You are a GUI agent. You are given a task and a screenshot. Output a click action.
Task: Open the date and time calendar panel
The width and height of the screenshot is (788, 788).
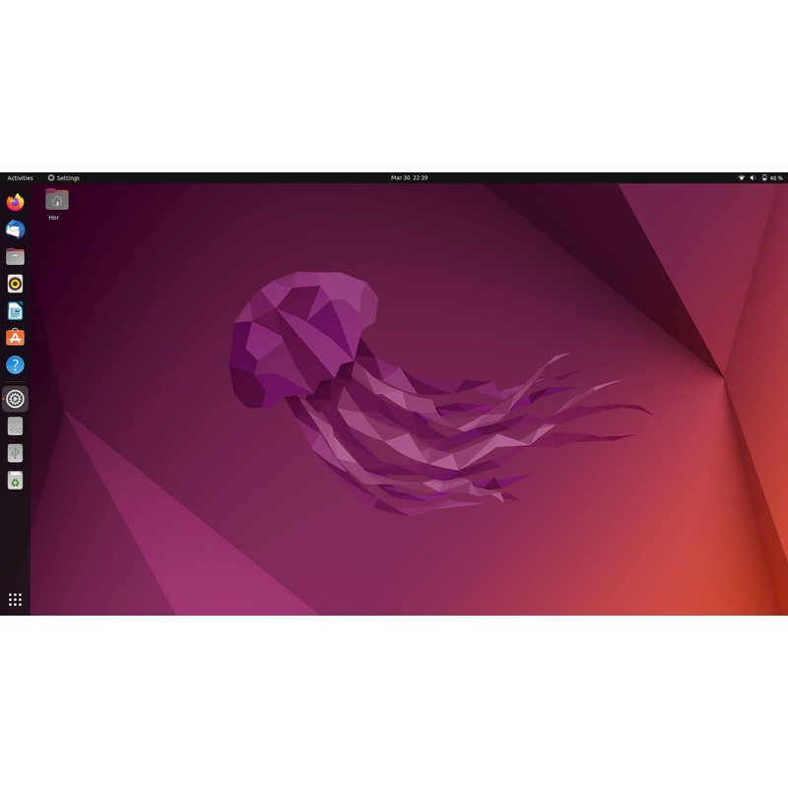409,178
